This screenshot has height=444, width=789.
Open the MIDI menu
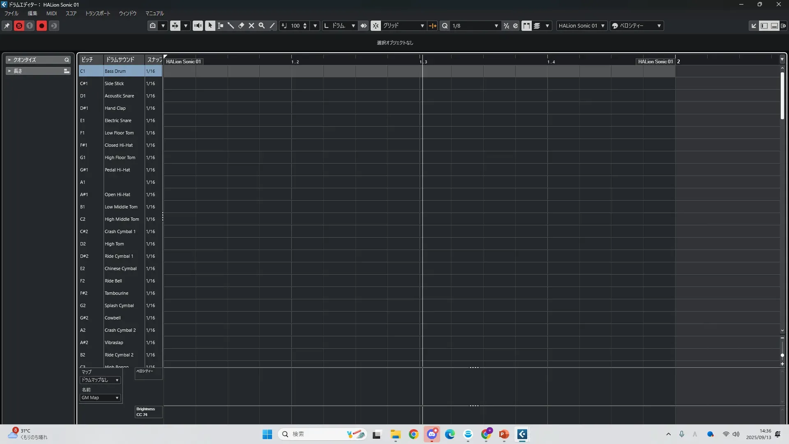51,13
